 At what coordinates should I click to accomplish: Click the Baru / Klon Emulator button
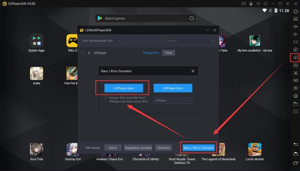tap(199, 148)
